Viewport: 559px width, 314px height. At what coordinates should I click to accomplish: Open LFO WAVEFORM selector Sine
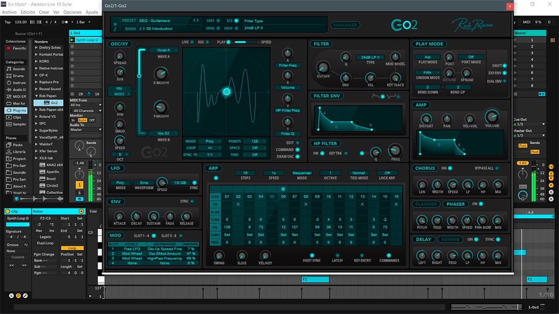coord(144,183)
